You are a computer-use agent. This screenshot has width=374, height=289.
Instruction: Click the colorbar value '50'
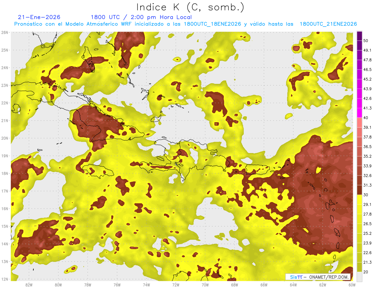click(x=366, y=41)
